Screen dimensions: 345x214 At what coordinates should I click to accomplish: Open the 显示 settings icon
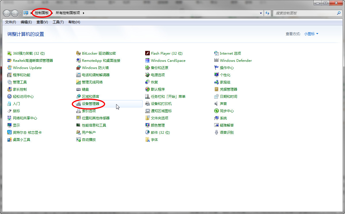coord(9,125)
